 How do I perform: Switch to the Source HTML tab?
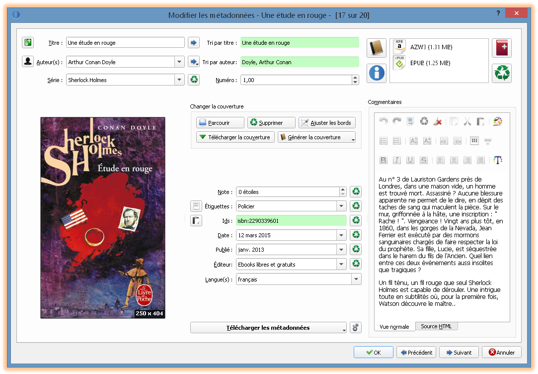tap(436, 326)
